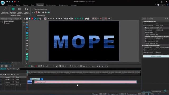Click the crop tool icon in ribbon
Viewport: 169px width, 95px height.
coord(39,12)
